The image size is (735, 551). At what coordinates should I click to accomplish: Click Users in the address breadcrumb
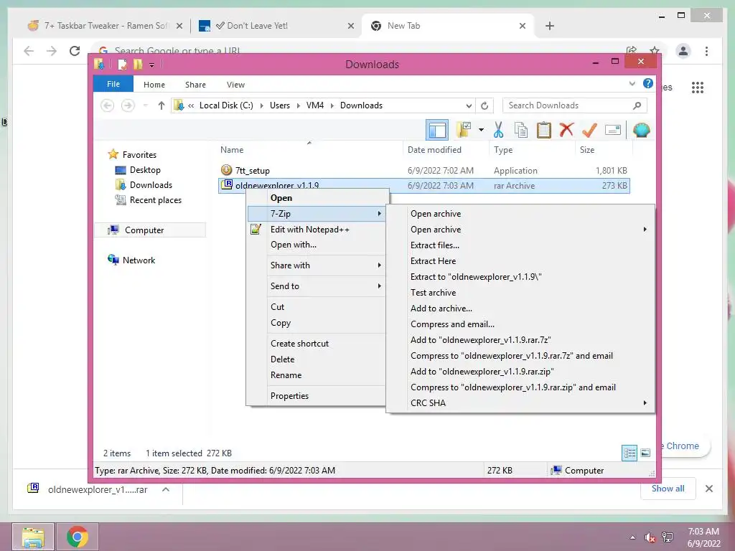tap(280, 105)
